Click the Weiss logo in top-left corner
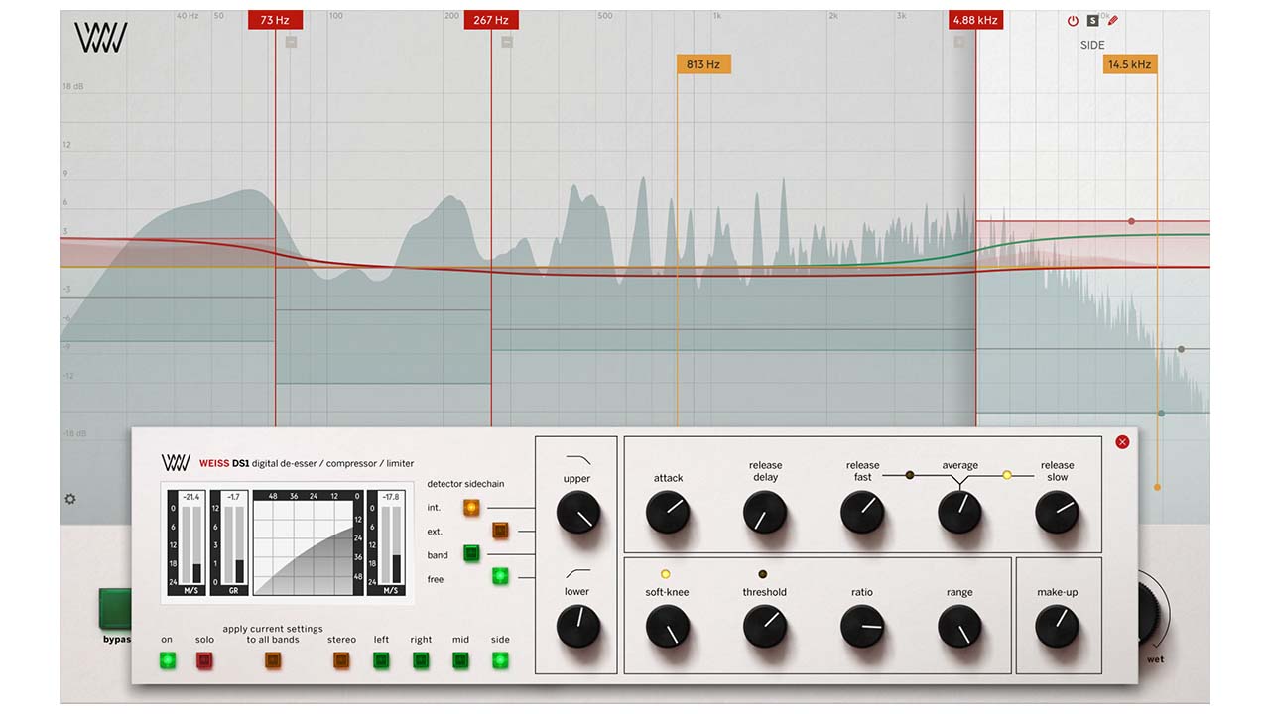 pos(100,38)
